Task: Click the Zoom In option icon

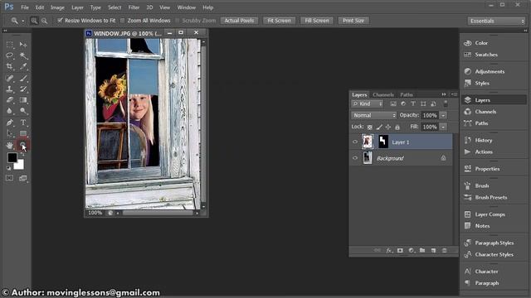Action: click(34, 21)
